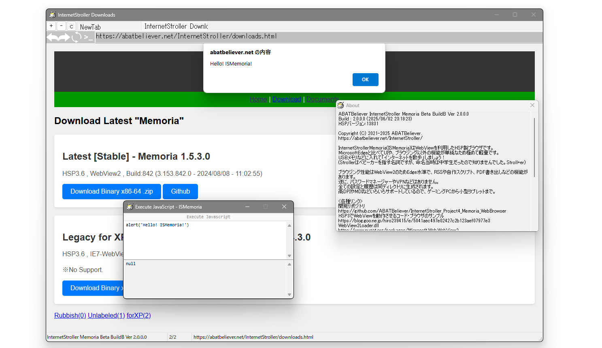Image resolution: width=602 pixels, height=348 pixels.
Task: Open the Home navigation link
Action: pyautogui.click(x=258, y=99)
